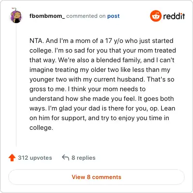This screenshot has width=193, height=193.
Task: Click the "312 upvotes" count
Action: 35,158
